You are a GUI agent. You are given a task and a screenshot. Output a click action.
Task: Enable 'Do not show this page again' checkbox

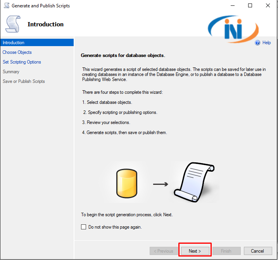click(x=83, y=227)
